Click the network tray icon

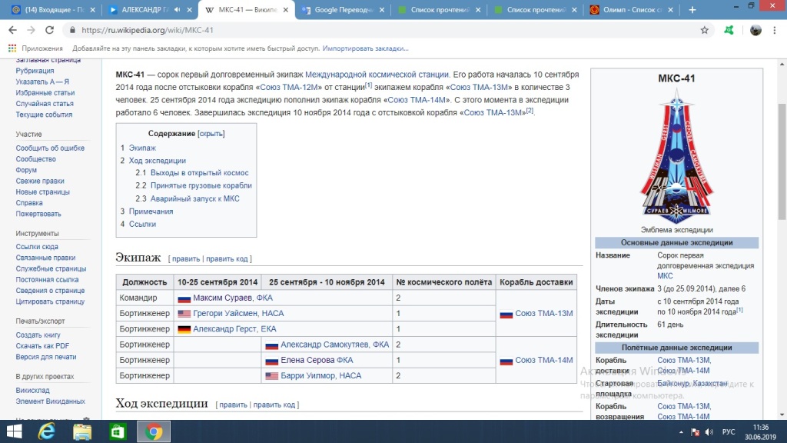click(695, 432)
